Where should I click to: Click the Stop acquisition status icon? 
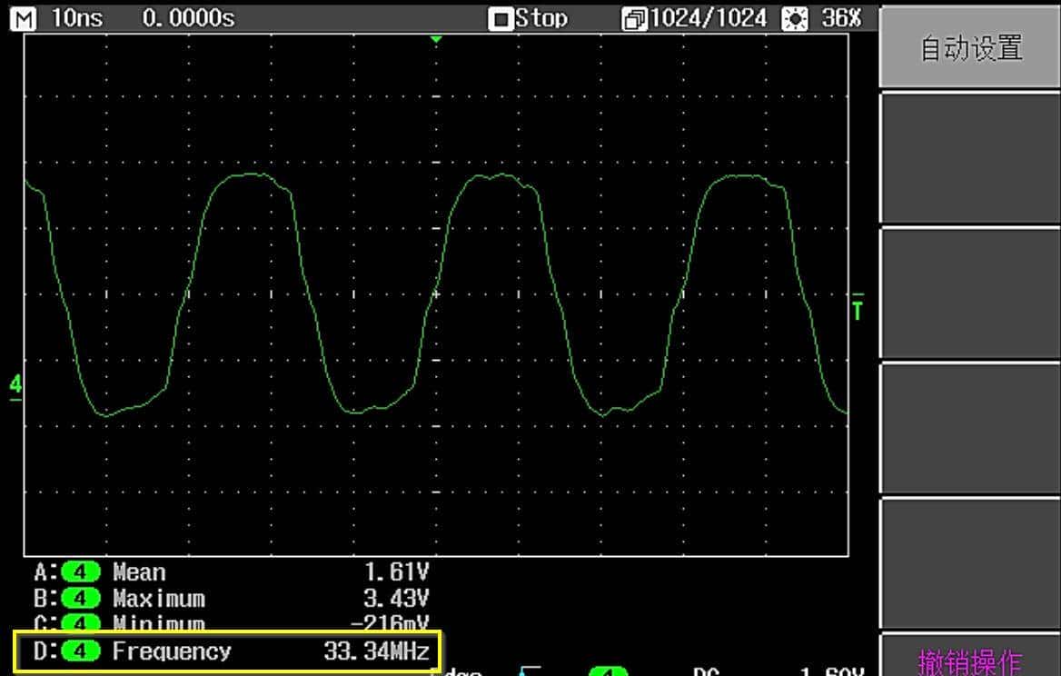pos(500,19)
